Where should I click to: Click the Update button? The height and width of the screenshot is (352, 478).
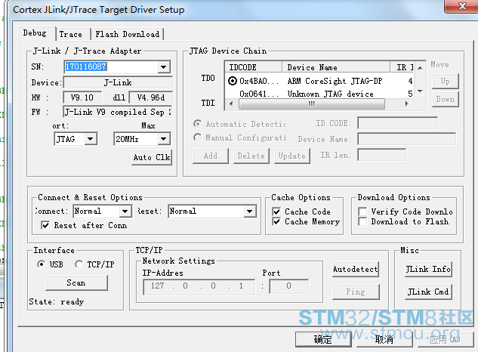tap(292, 156)
